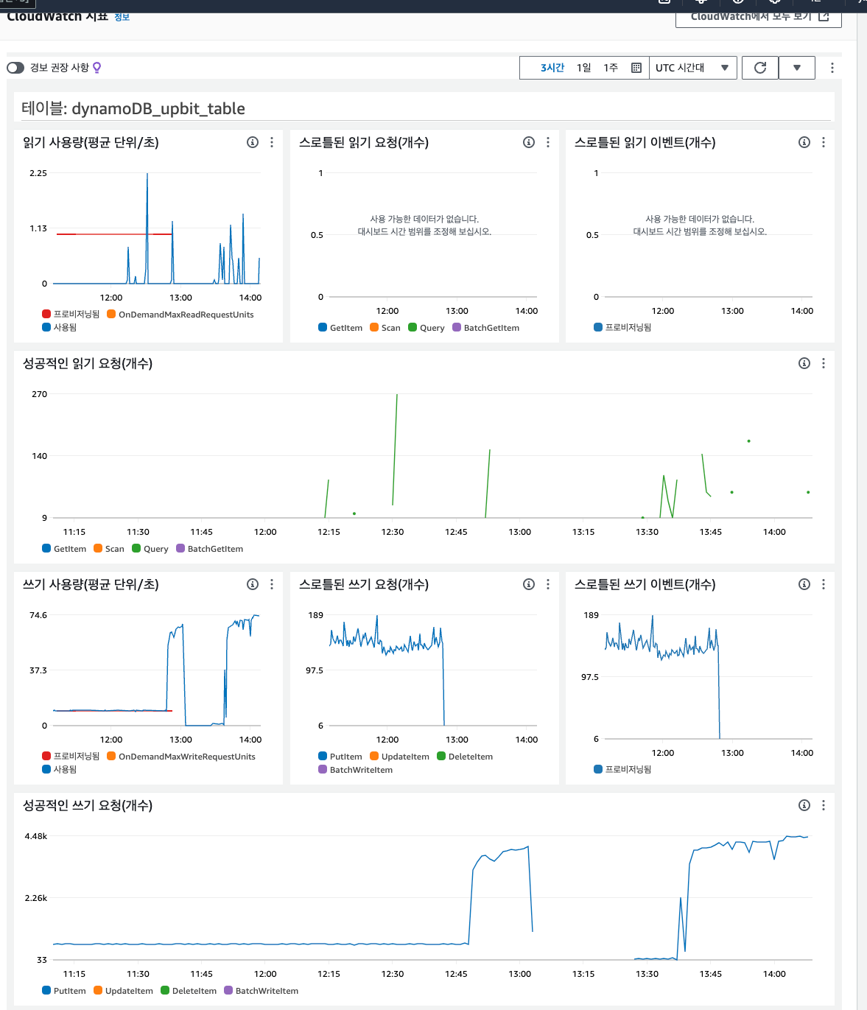Viewport: 867px width, 1010px height.
Task: Open 스로틀된 쓰기 요청 chart options menu
Action: (x=548, y=584)
